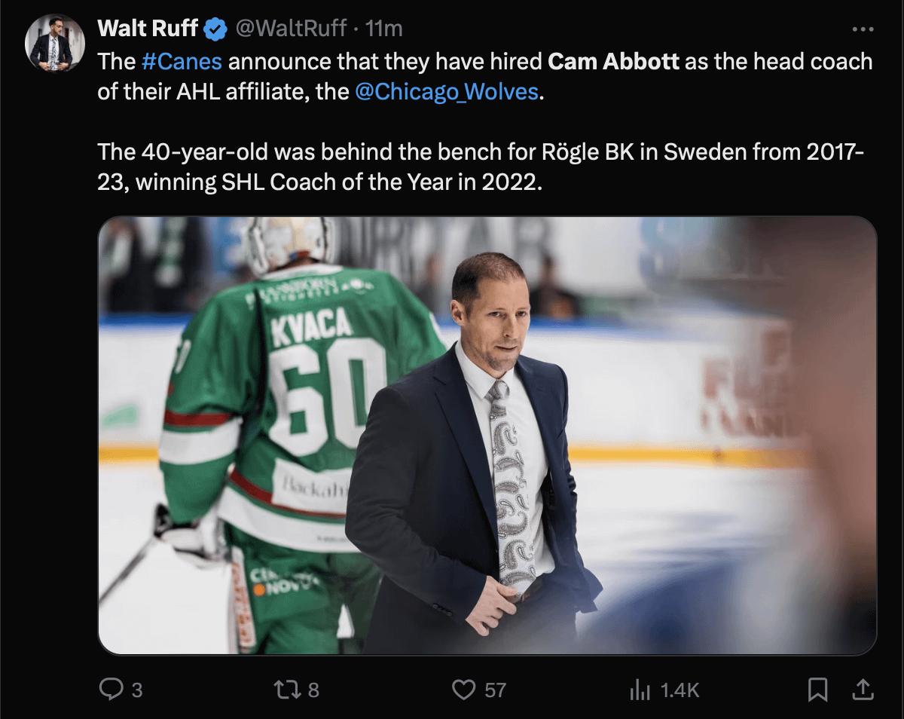Enlarge the attached hockey coach photo
This screenshot has height=719, width=904.
pyautogui.click(x=487, y=435)
